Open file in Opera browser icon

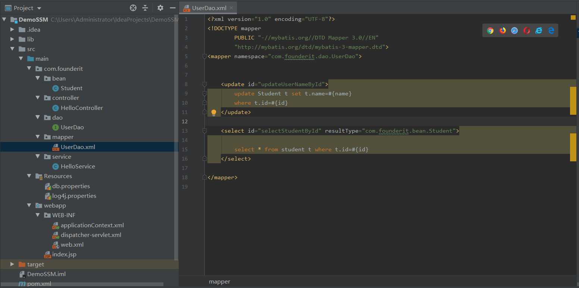(527, 31)
